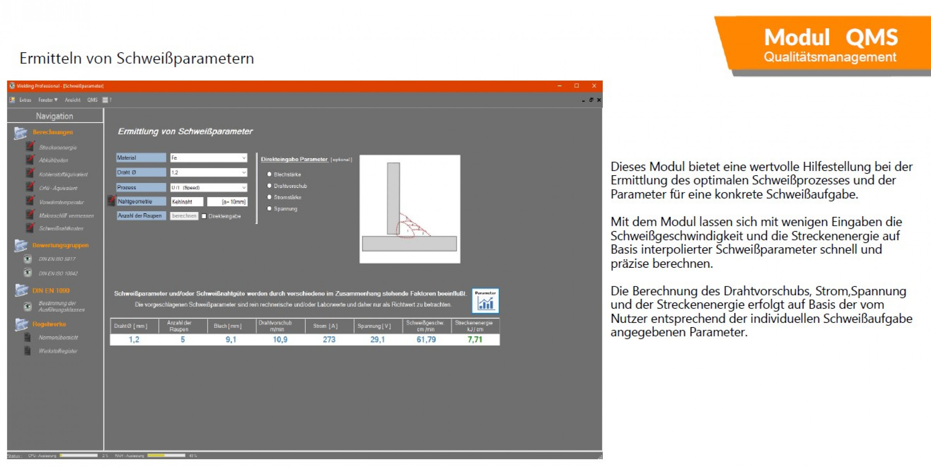The image size is (931, 467).
Task: Open the Normenübersicht document icon
Action: coord(28,337)
